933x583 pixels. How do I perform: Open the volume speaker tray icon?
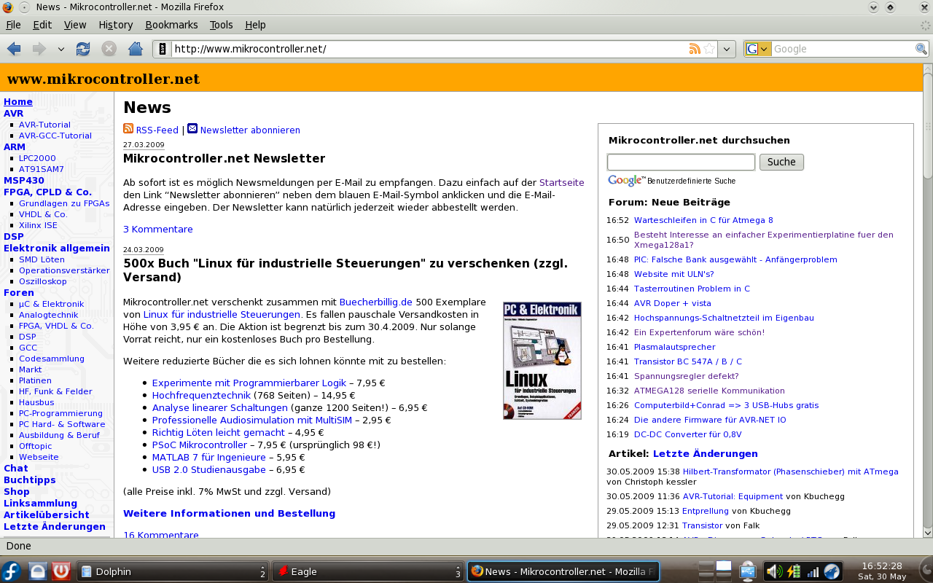tap(775, 571)
